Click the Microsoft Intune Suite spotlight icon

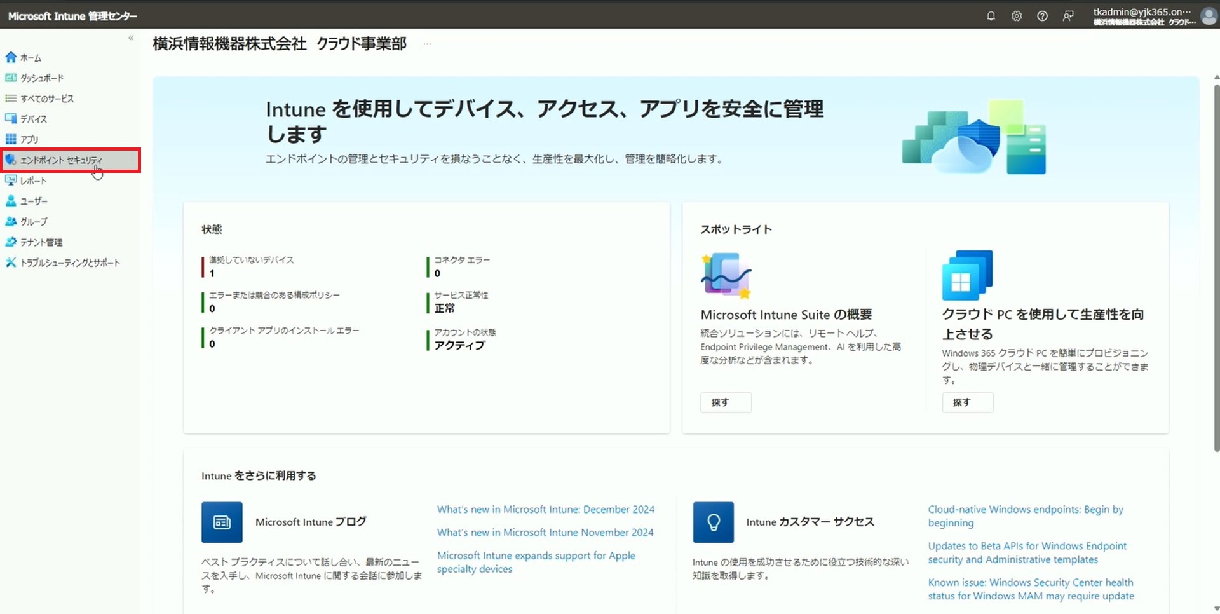(726, 275)
